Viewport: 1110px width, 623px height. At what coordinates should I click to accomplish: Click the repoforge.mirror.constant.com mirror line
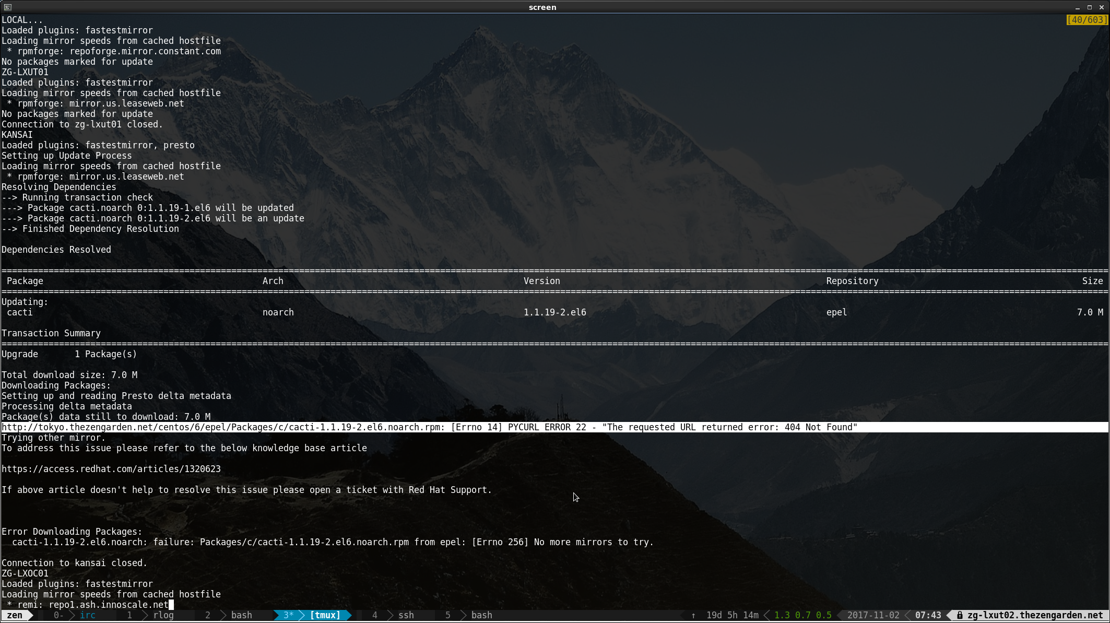click(x=114, y=51)
